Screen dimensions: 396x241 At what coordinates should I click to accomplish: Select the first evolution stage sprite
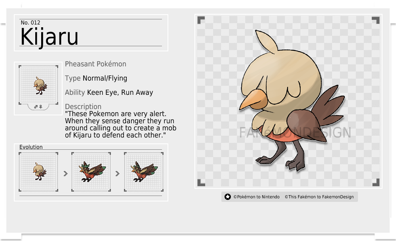coord(38,172)
